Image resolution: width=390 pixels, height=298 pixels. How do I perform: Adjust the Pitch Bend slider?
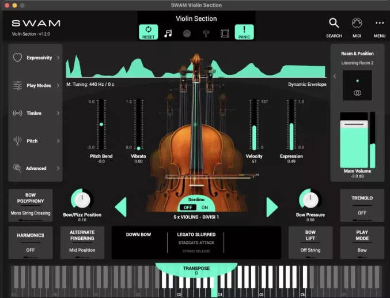click(101, 125)
